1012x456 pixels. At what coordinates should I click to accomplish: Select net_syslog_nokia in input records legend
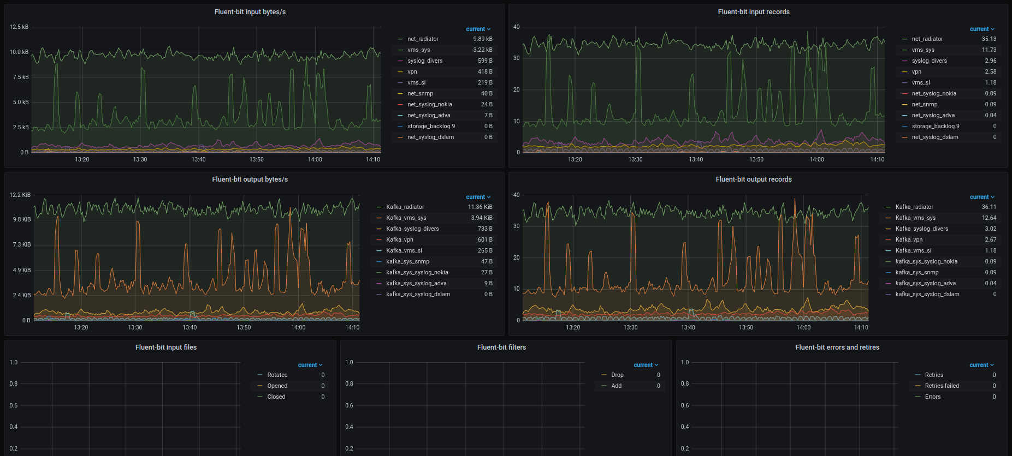tap(934, 94)
